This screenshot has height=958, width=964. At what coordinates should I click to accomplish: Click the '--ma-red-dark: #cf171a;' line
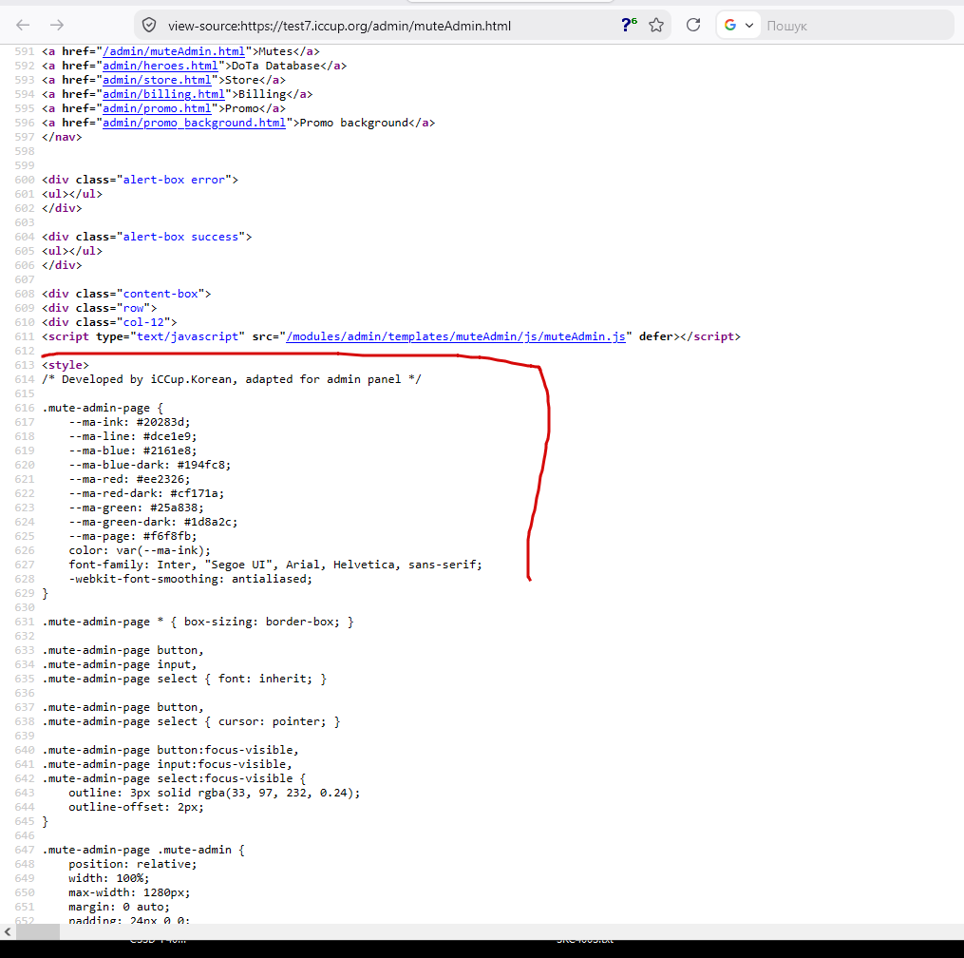146,493
